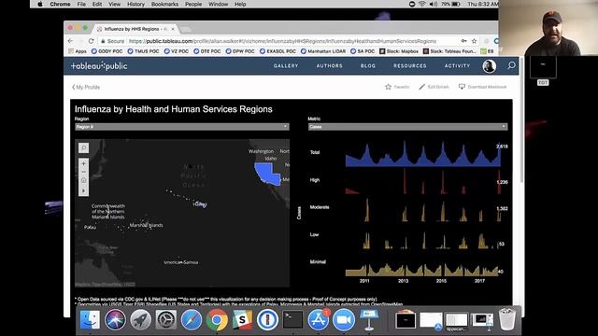Open the Tableau Public search magnifier

tap(511, 66)
